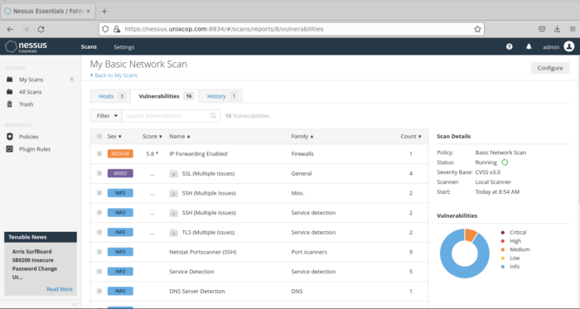Click the Nessus Essentials logo

click(x=27, y=46)
